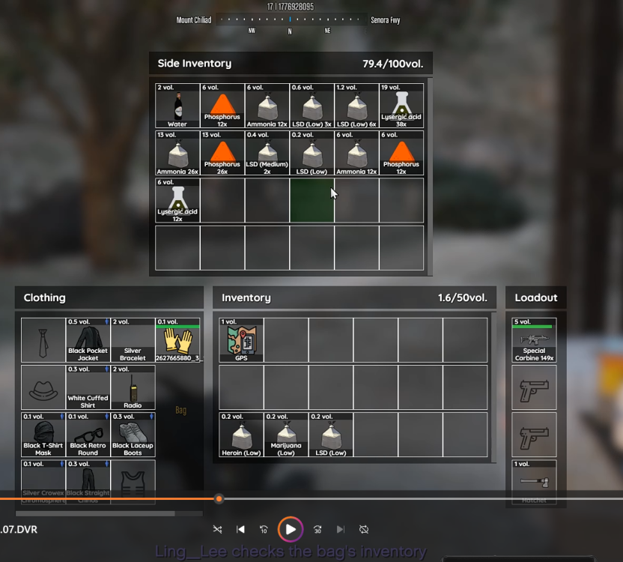Select the Black Straight Chinos item
The height and width of the screenshot is (562, 623).
(x=88, y=482)
